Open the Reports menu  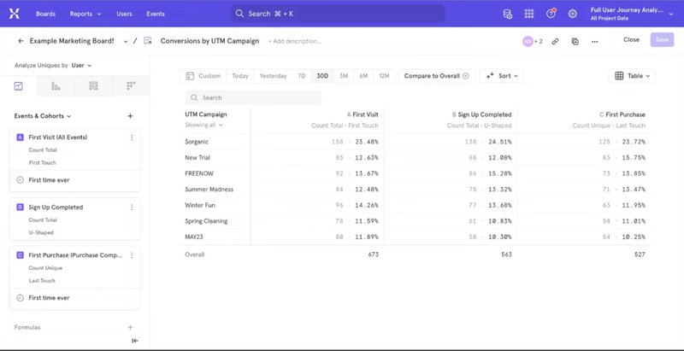tap(85, 15)
